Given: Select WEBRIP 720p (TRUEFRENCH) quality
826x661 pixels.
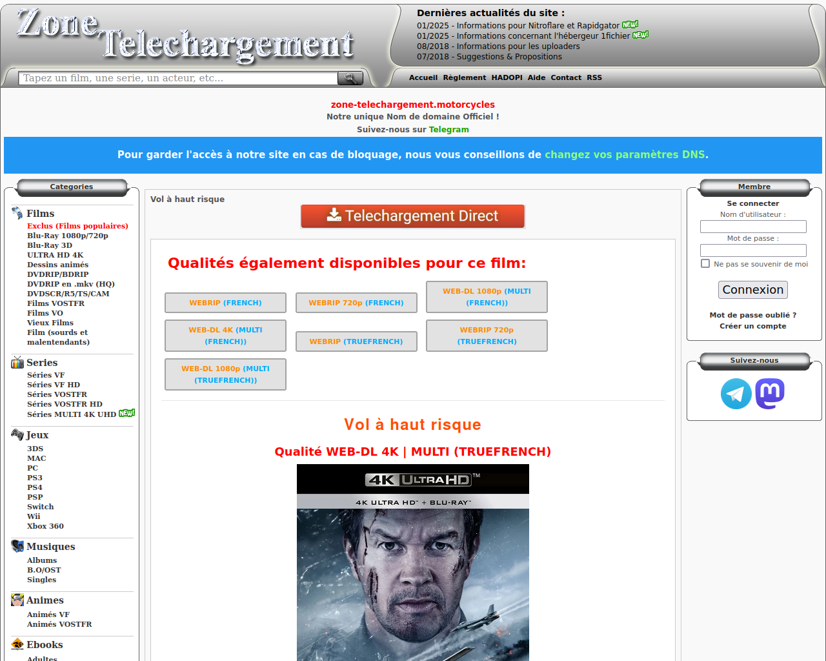Looking at the screenshot, I should tap(487, 336).
